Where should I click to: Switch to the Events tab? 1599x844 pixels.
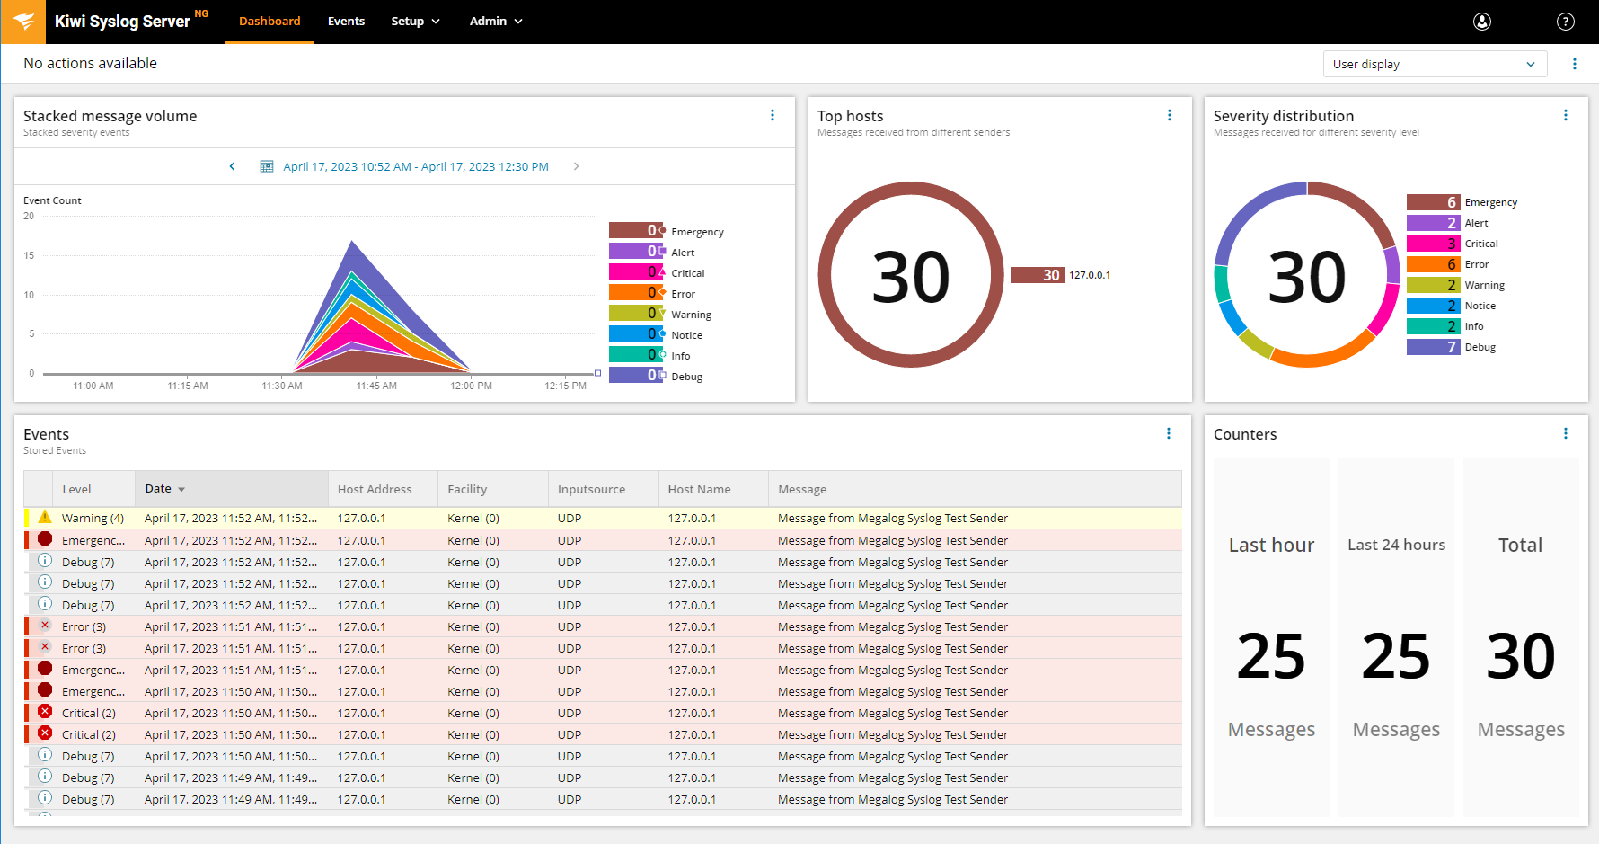point(346,22)
